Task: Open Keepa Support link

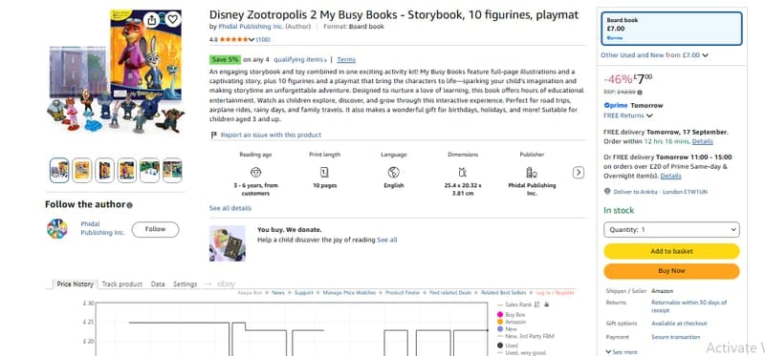Action: pyautogui.click(x=303, y=293)
